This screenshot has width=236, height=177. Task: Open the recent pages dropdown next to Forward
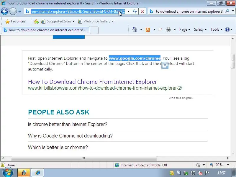[x=19, y=12]
